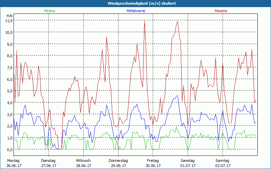
Task: Click the date 01.07.17
Action: click(x=188, y=166)
